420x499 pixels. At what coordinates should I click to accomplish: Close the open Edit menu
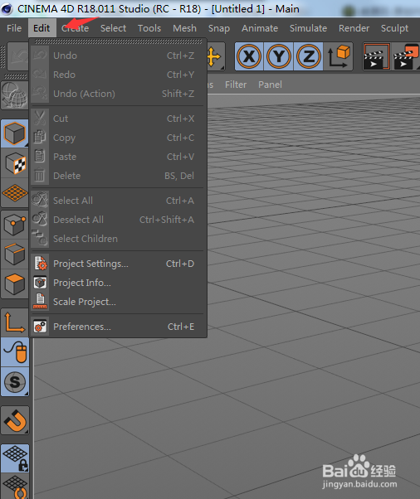42,28
